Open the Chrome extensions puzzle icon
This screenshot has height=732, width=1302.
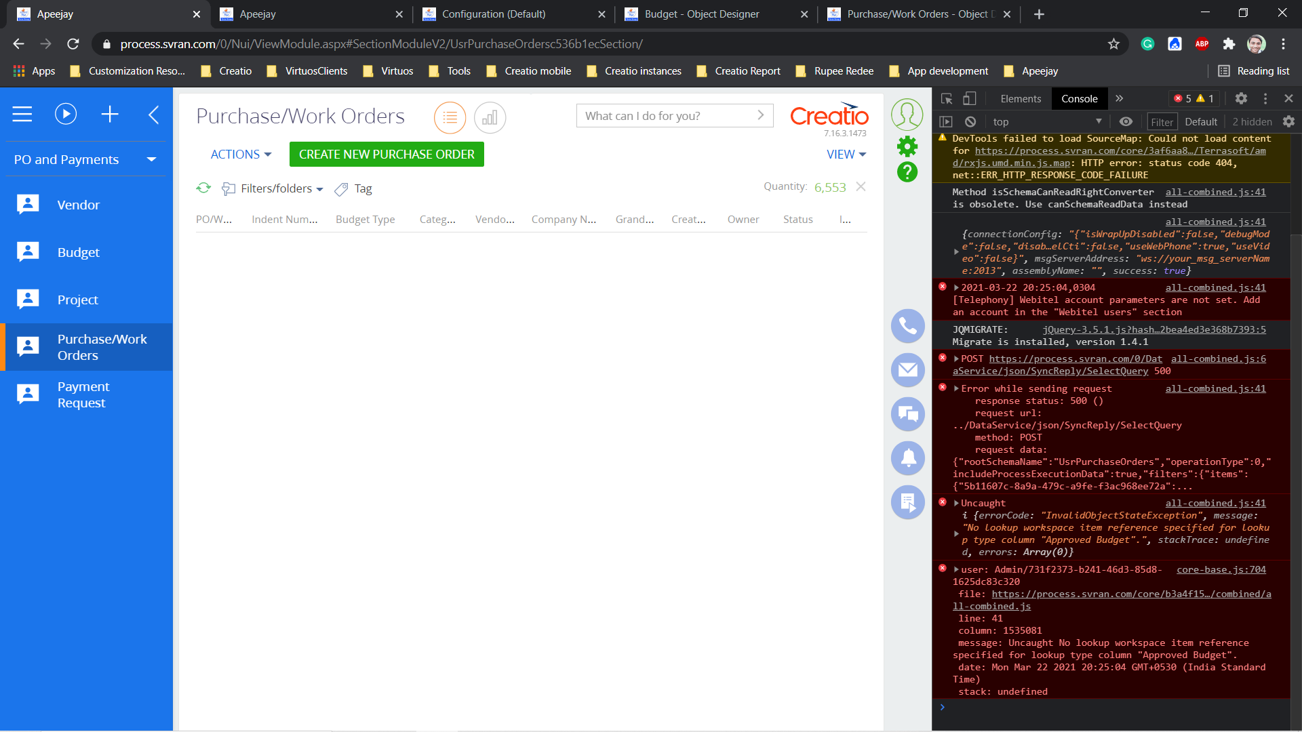point(1229,44)
